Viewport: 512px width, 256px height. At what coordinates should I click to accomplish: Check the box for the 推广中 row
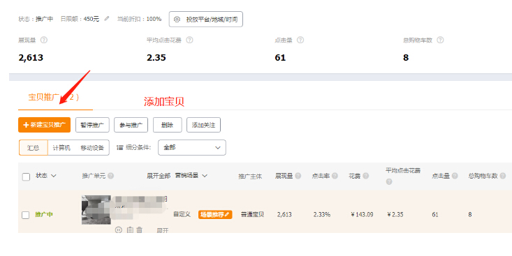pyautogui.click(x=25, y=215)
